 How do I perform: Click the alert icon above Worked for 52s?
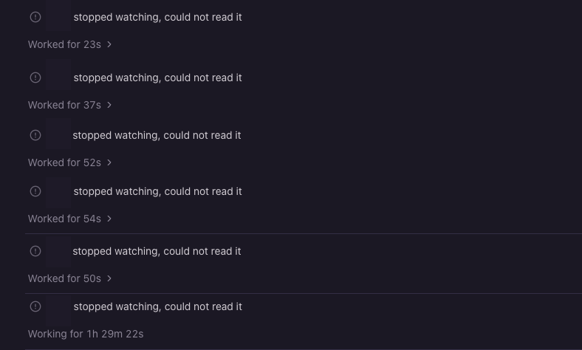tap(35, 135)
